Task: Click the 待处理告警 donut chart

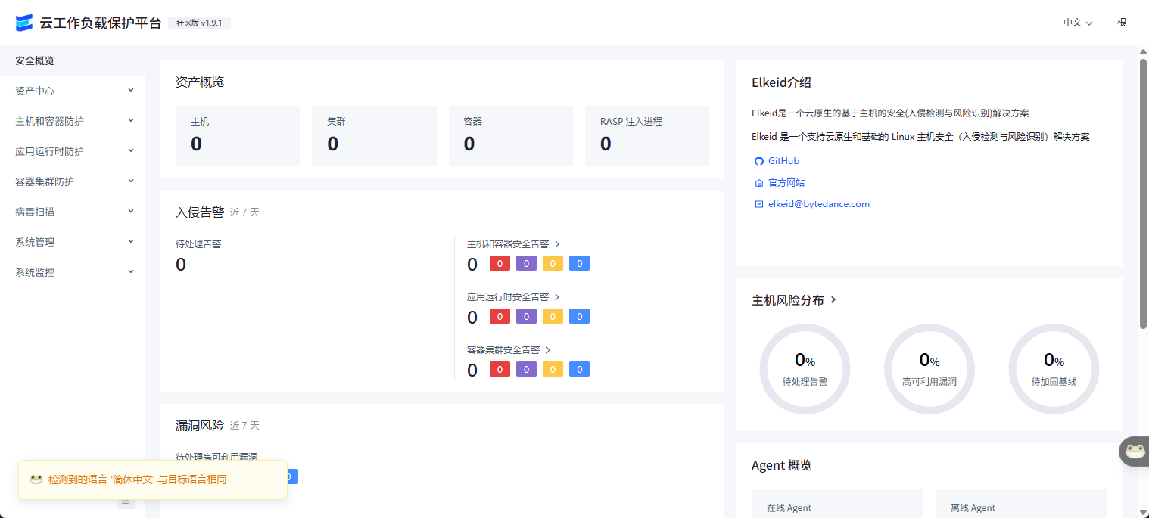Action: 805,369
